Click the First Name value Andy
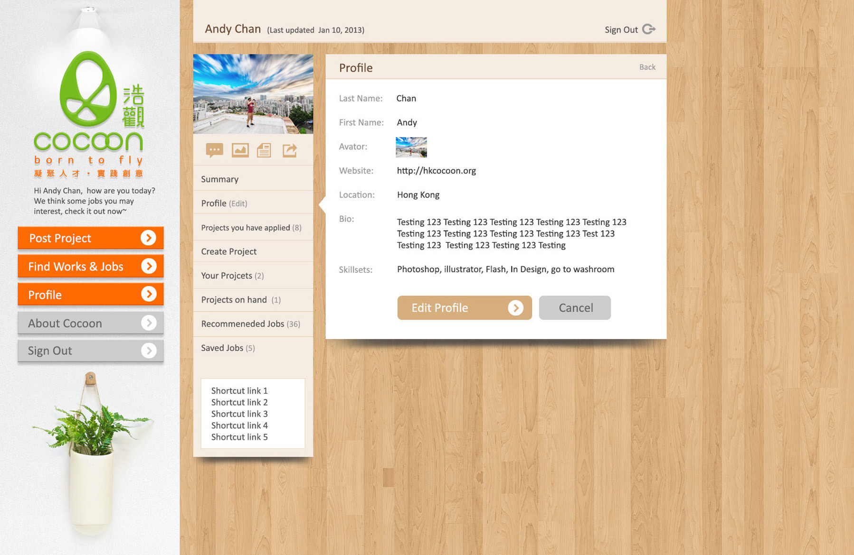The height and width of the screenshot is (555, 854). pyautogui.click(x=407, y=122)
